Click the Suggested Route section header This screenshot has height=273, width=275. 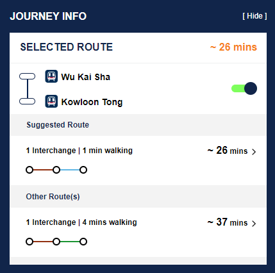pos(138,125)
